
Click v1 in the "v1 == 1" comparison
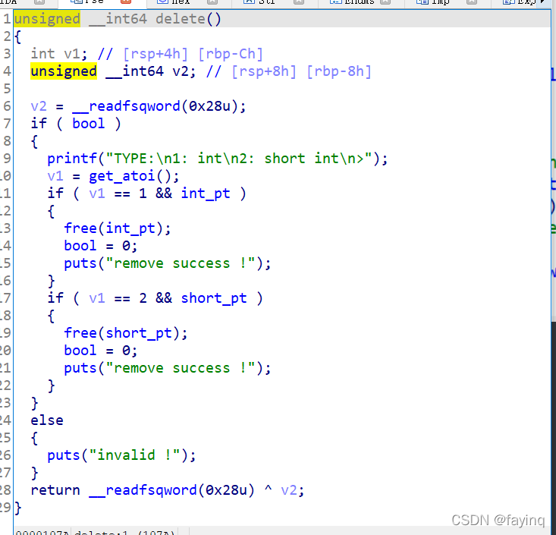tap(97, 194)
